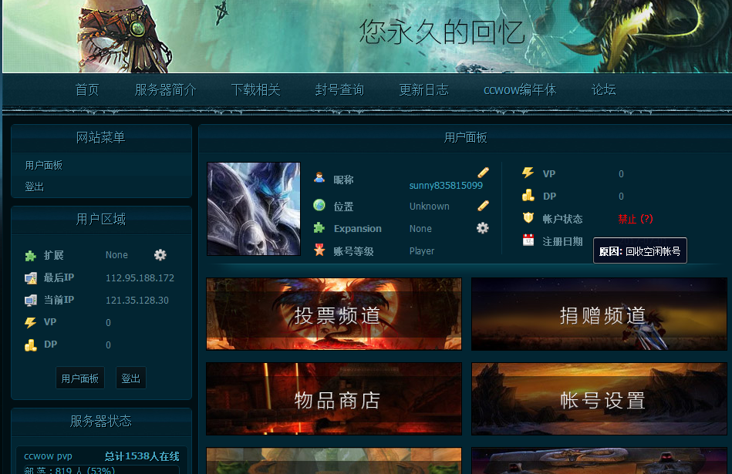
Task: Click the lightning VP icon in user panel
Action: [x=528, y=173]
